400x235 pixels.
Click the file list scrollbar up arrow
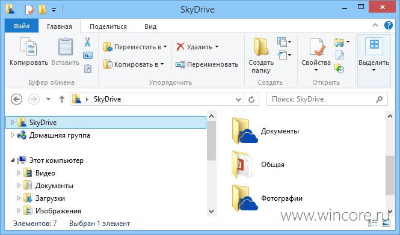tap(390, 116)
